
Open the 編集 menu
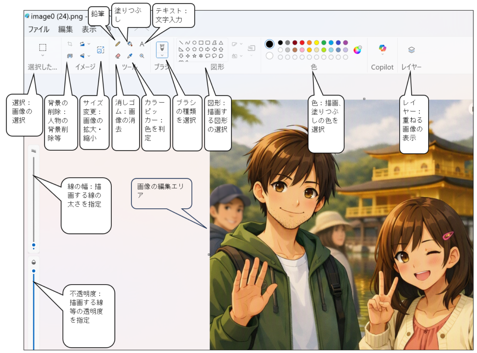coord(65,29)
